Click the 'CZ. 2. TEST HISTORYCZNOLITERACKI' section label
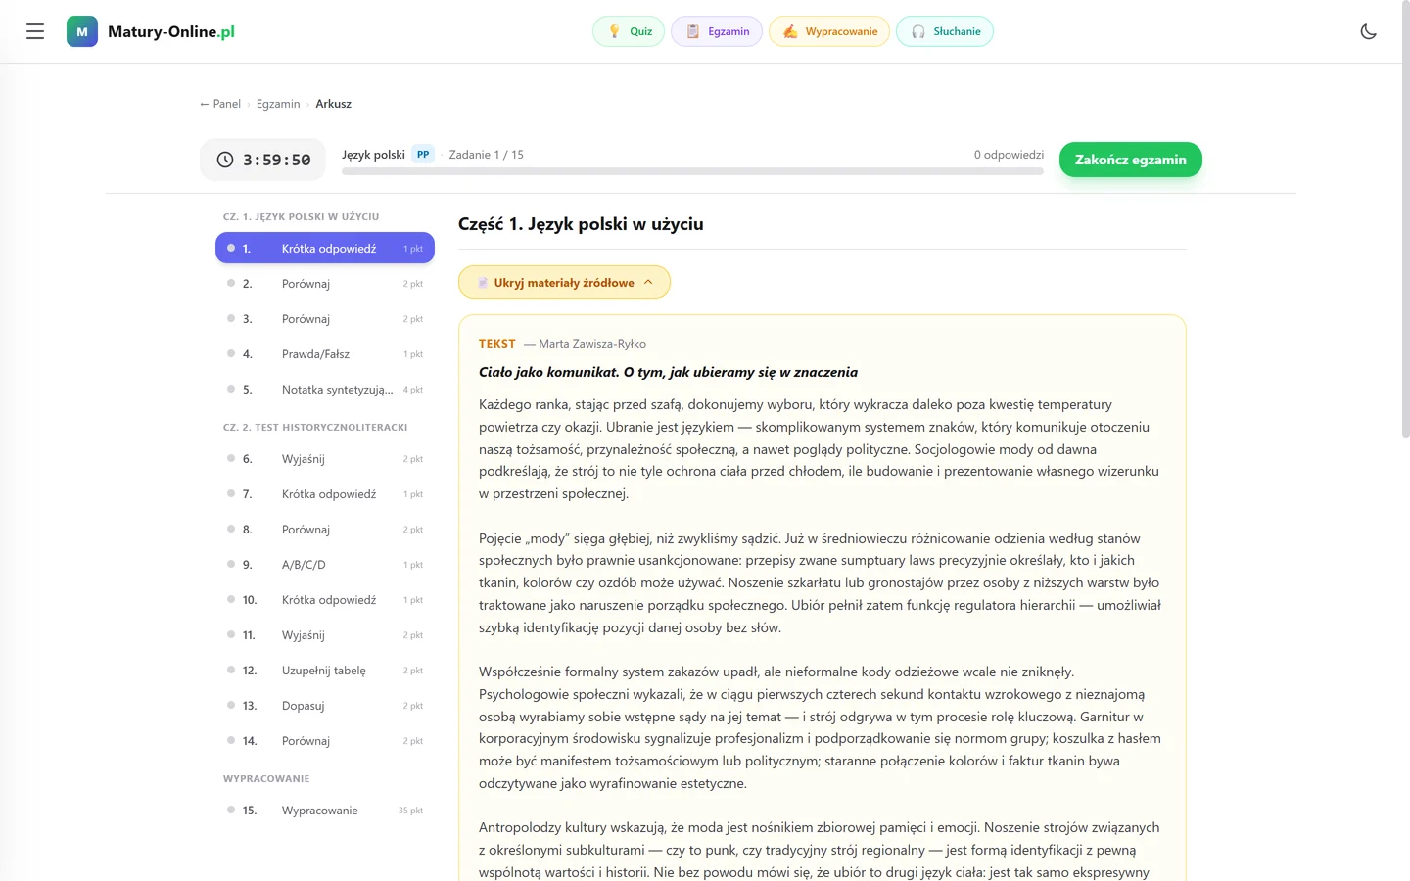This screenshot has height=881, width=1410. (x=315, y=428)
